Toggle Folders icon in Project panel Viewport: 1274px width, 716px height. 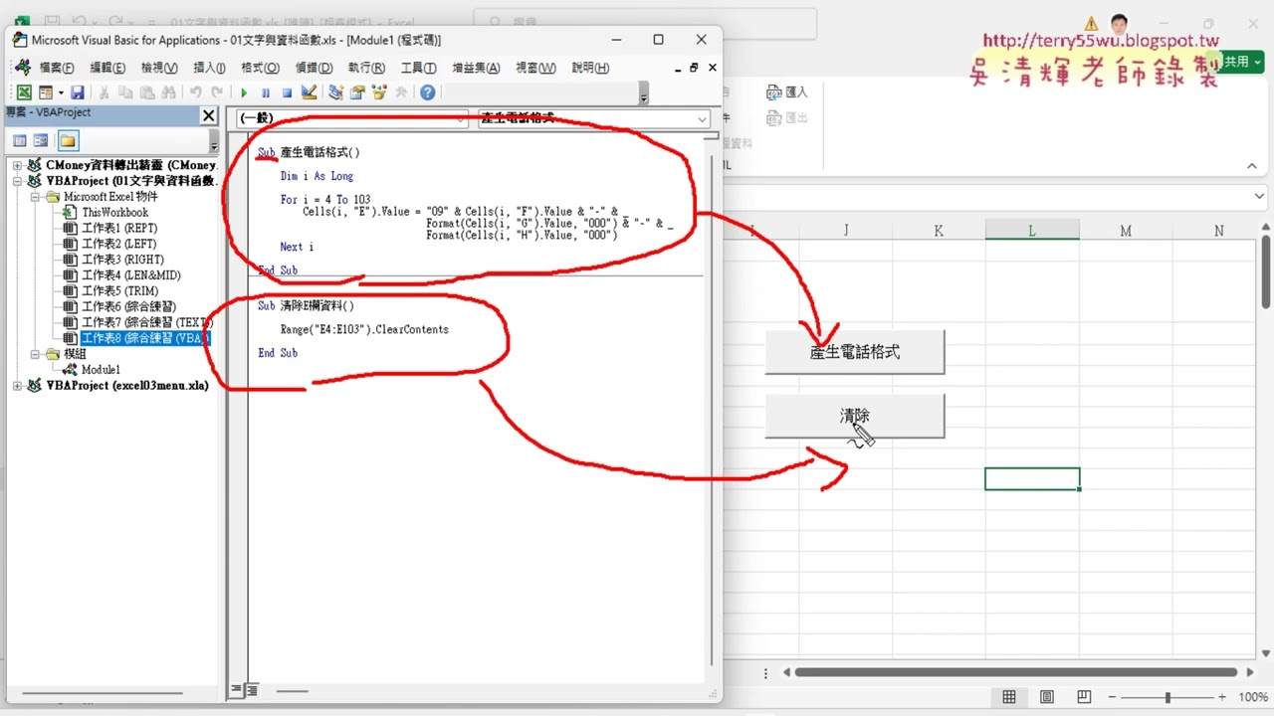[67, 140]
